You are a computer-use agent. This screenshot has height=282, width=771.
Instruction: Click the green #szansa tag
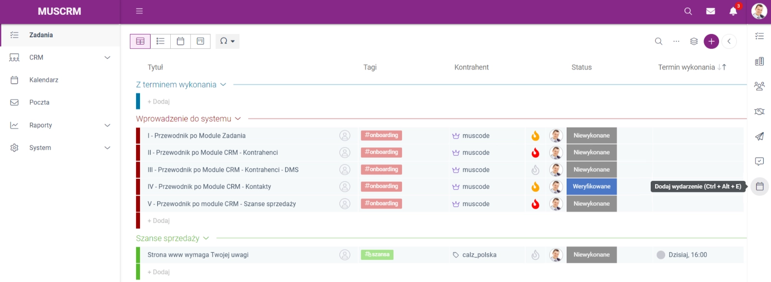coord(377,255)
